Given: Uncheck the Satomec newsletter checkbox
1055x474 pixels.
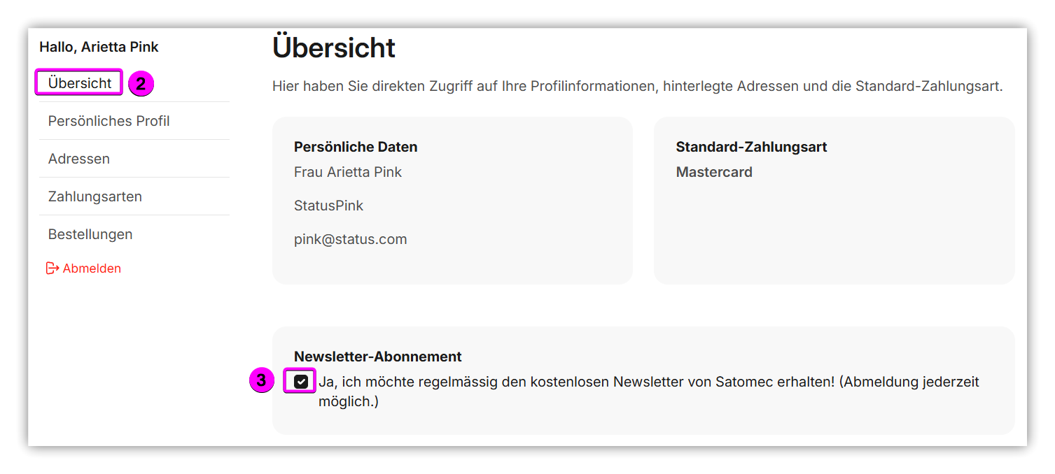Looking at the screenshot, I should pos(301,382).
